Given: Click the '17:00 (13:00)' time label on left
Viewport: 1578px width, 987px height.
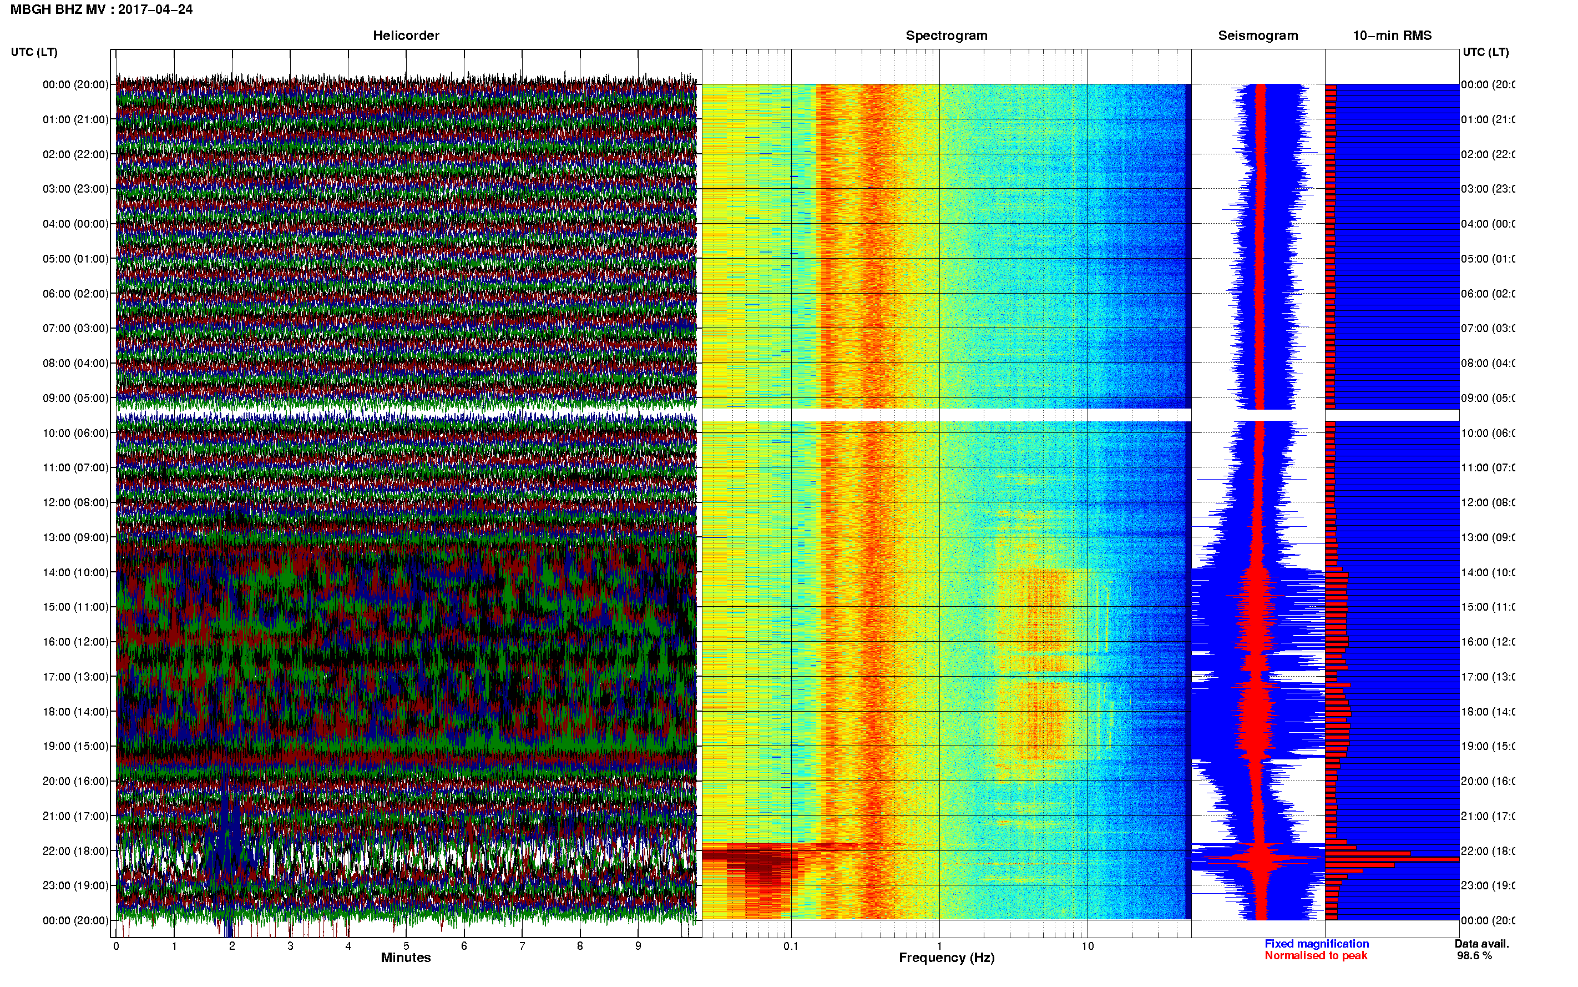Looking at the screenshot, I should click(x=75, y=677).
